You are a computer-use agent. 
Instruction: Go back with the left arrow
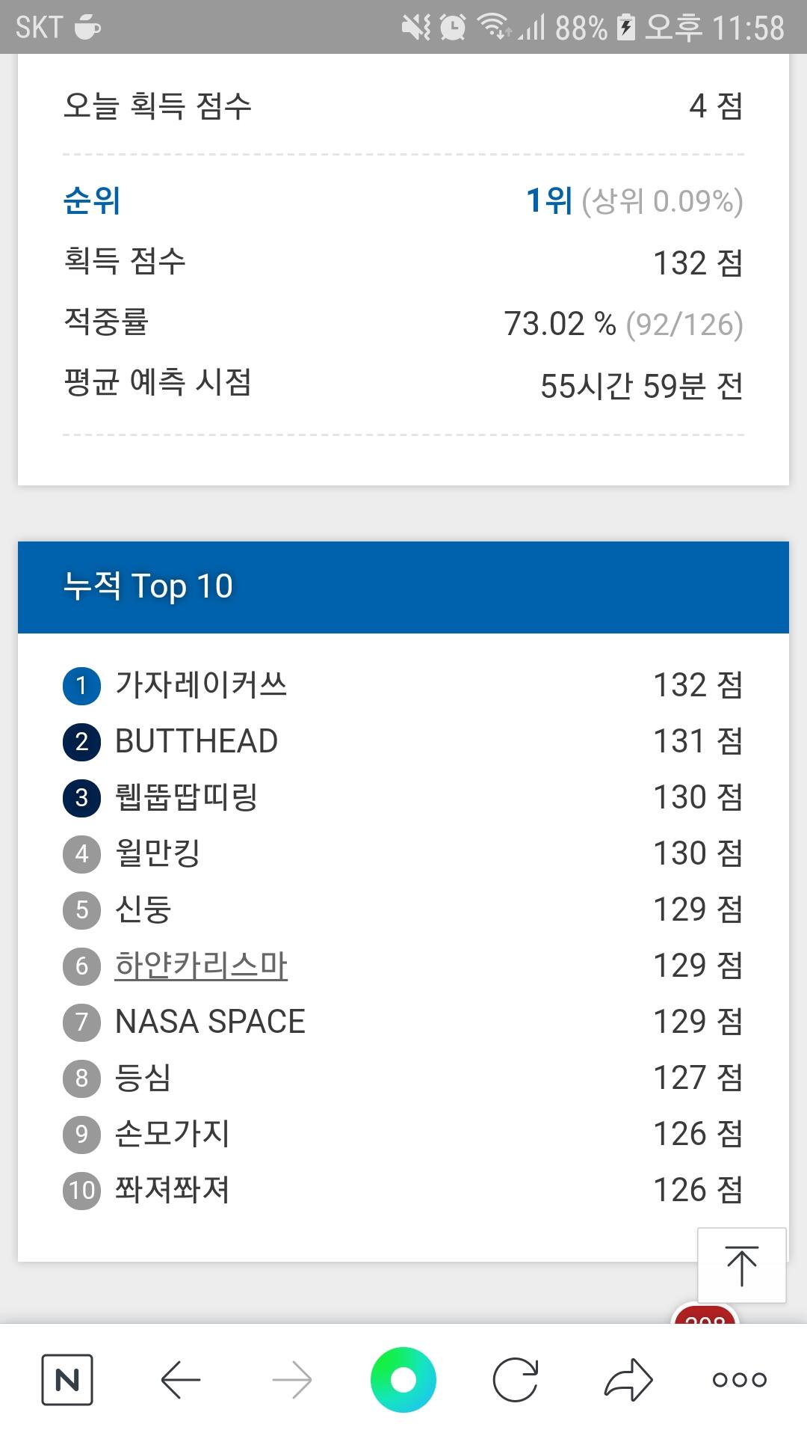(180, 1379)
